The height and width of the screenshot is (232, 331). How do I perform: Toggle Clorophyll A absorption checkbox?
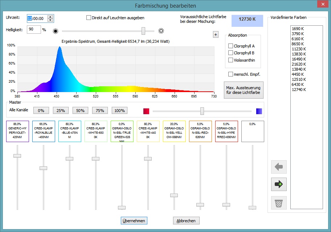pyautogui.click(x=230, y=46)
